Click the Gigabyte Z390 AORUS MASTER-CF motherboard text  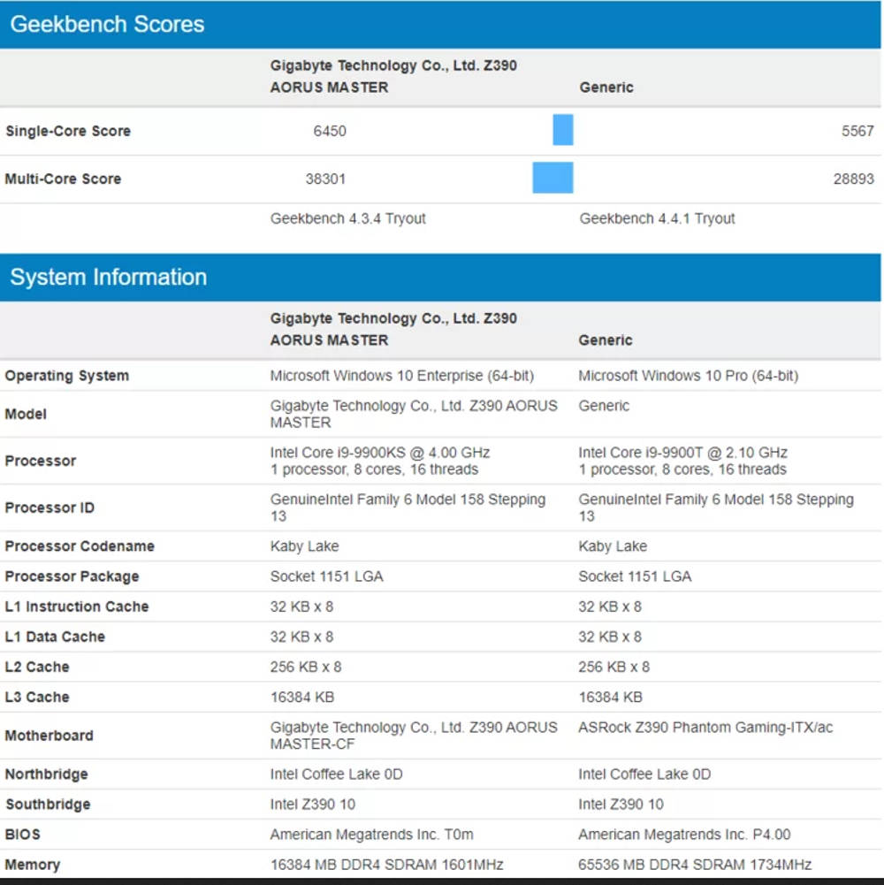[x=413, y=736]
